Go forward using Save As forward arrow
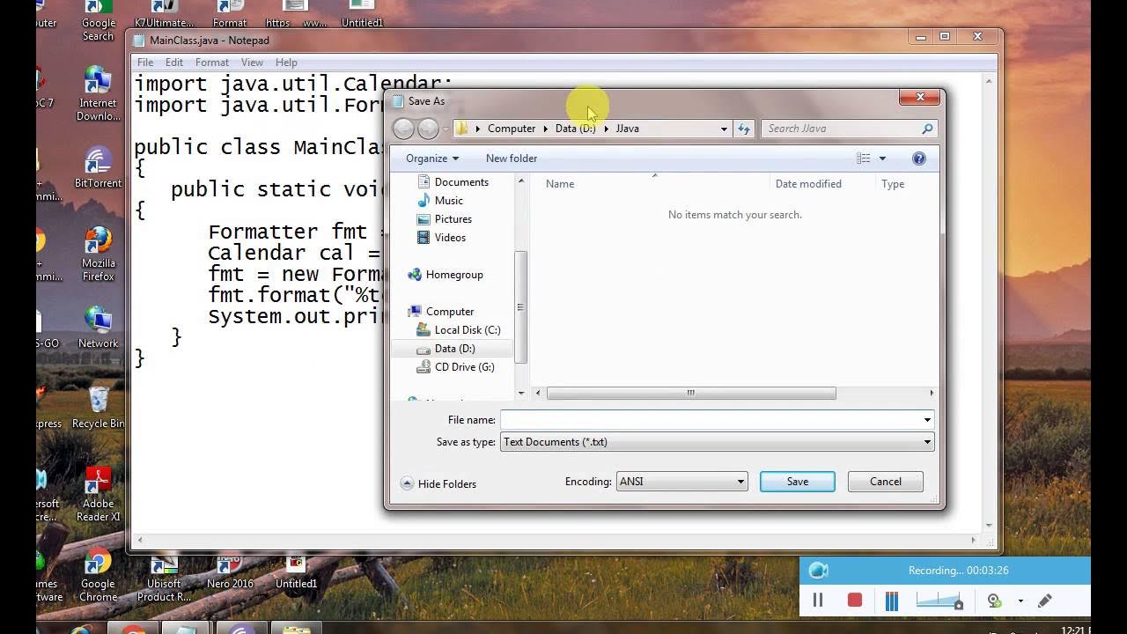Screen dimensions: 1127x634 [428, 129]
